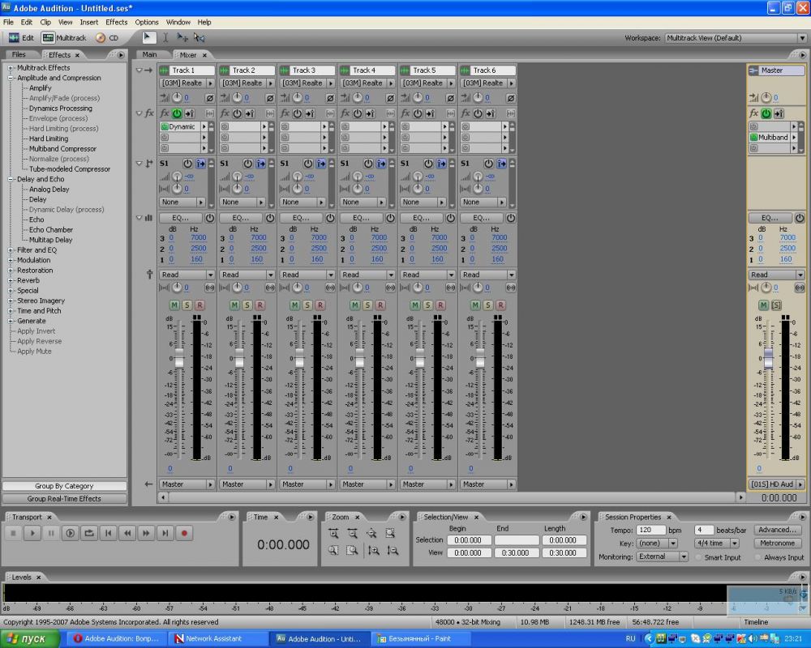Mute Track 1
The width and height of the screenshot is (811, 648).
click(x=174, y=305)
